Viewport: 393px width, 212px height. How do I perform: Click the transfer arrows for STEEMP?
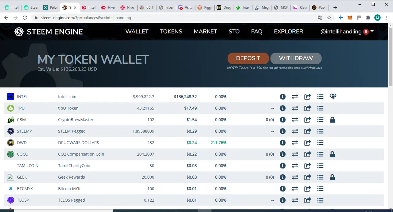(x=295, y=131)
